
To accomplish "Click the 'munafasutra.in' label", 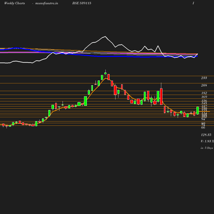I will (x=47, y=3).
